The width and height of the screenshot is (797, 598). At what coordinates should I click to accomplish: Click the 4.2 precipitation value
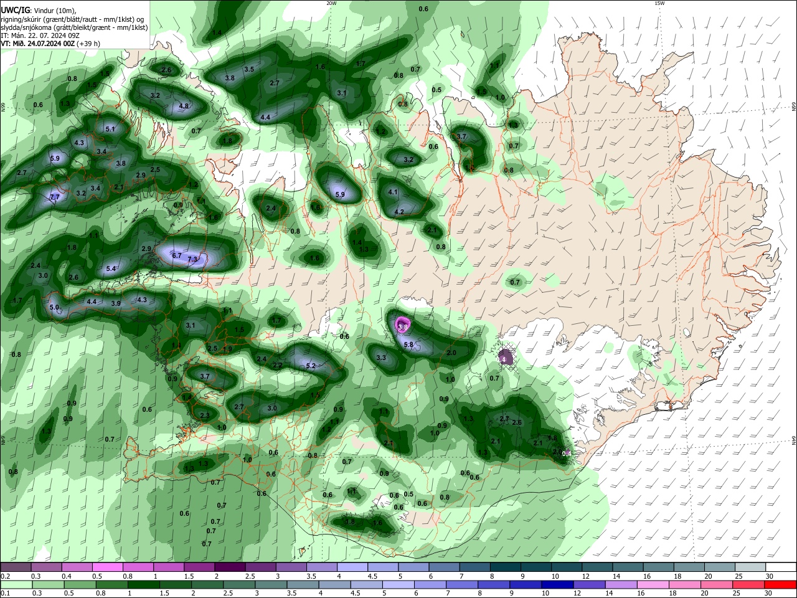(400, 212)
